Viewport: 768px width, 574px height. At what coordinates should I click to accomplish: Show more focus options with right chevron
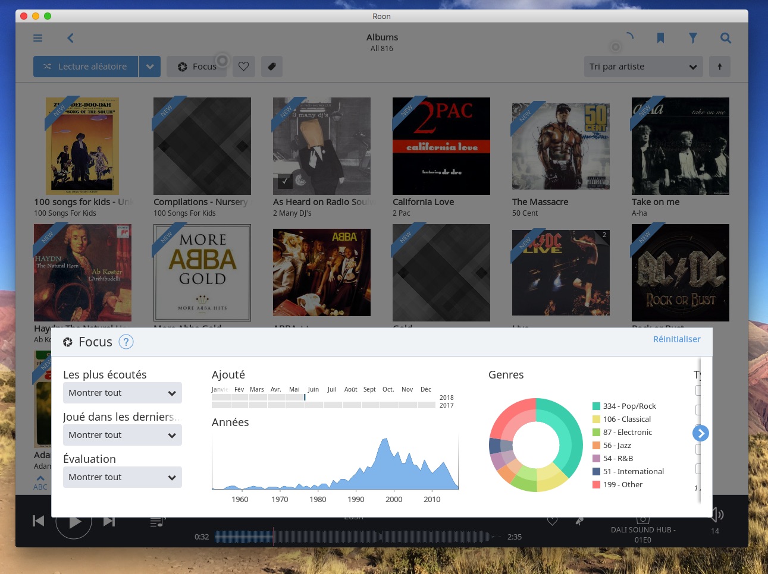(x=701, y=433)
